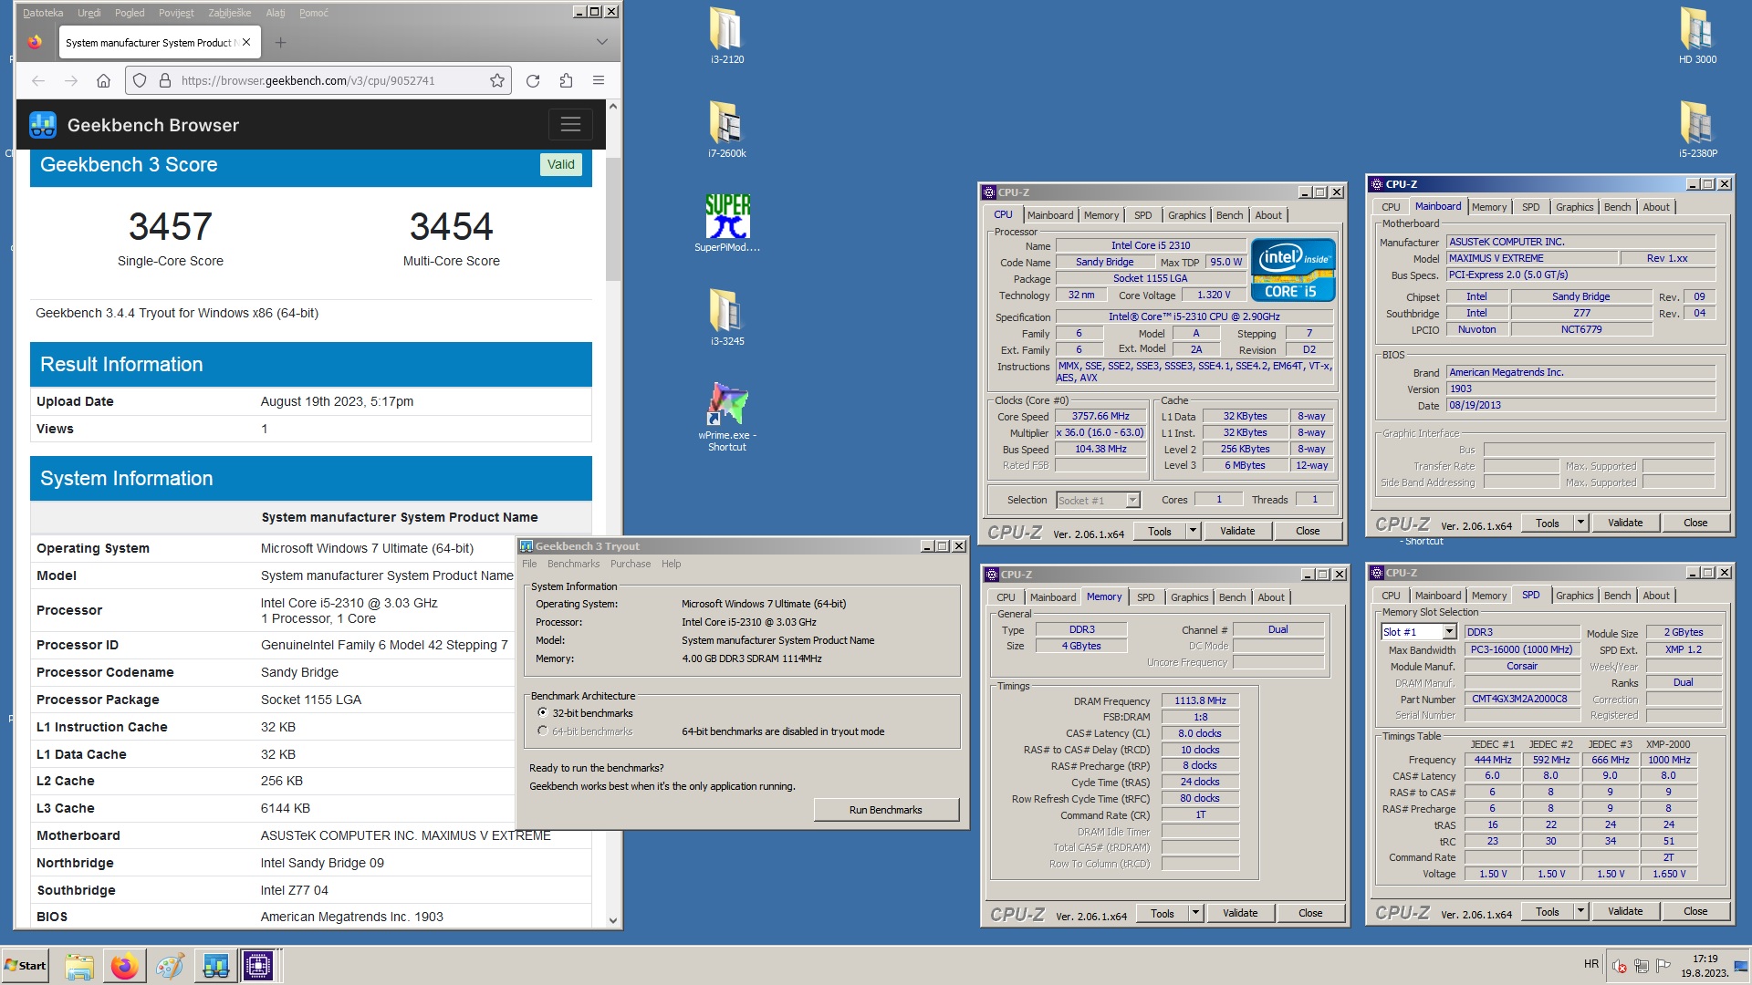Click the 1113.8 MHz DRAM frequency value
The image size is (1752, 985).
tap(1200, 700)
